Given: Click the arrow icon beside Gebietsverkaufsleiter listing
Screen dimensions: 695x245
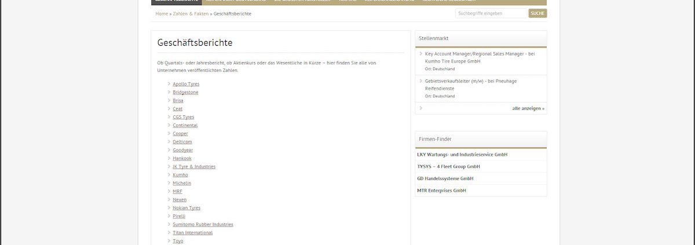Looking at the screenshot, I should tap(421, 81).
